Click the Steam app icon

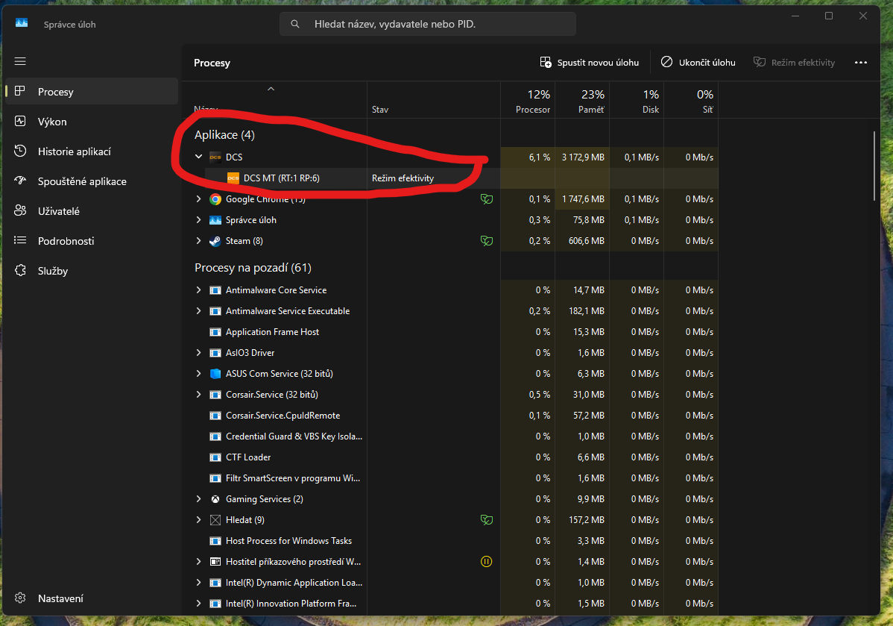click(215, 240)
